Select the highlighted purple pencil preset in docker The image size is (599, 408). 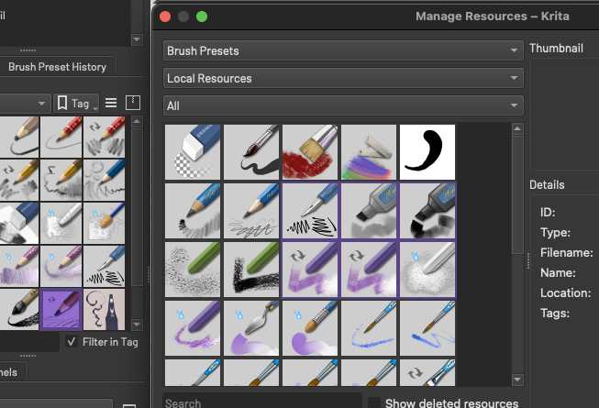tap(61, 310)
